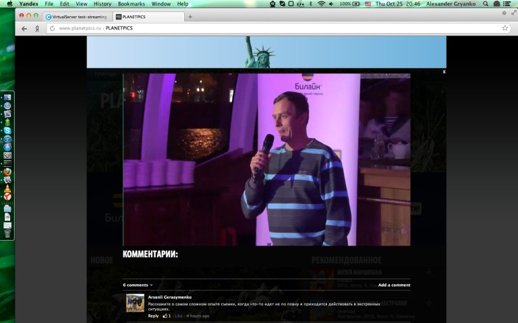Open the Window menu
The image size is (518, 323).
(x=161, y=4)
